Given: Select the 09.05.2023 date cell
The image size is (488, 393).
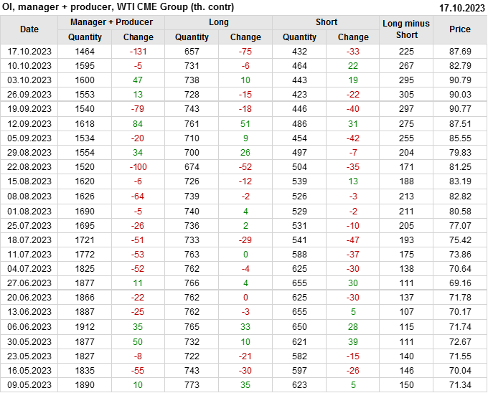Looking at the screenshot, I should coord(29,384).
